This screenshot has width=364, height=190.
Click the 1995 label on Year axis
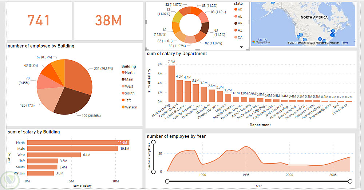(246, 175)
